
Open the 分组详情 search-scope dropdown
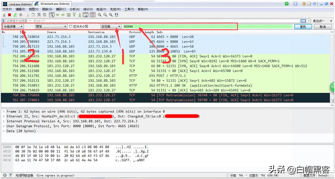pos(14,27)
